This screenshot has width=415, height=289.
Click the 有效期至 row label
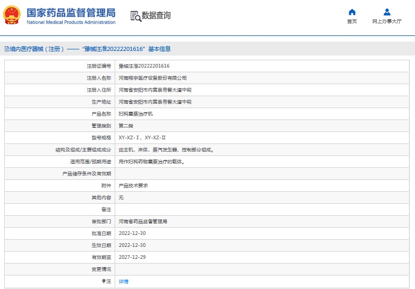click(x=101, y=257)
